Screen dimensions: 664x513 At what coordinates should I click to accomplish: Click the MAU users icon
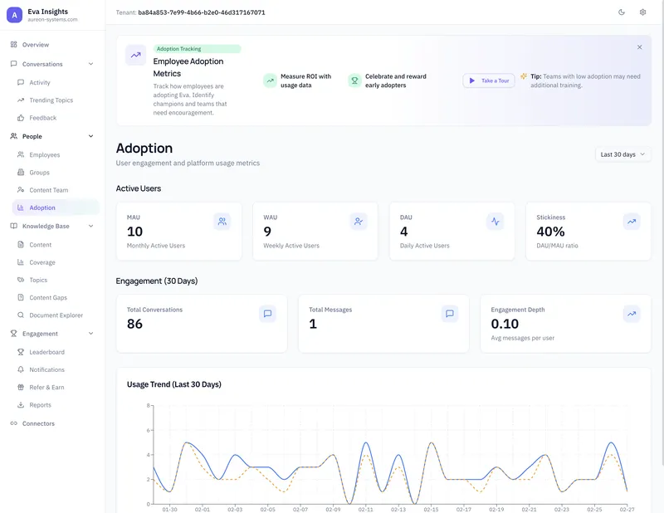pyautogui.click(x=222, y=221)
